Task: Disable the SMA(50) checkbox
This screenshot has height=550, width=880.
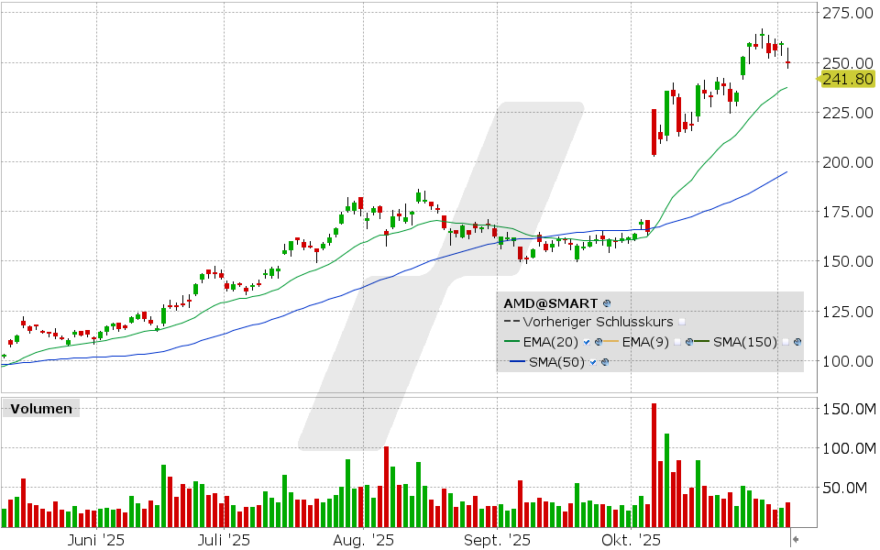Action: tap(591, 361)
